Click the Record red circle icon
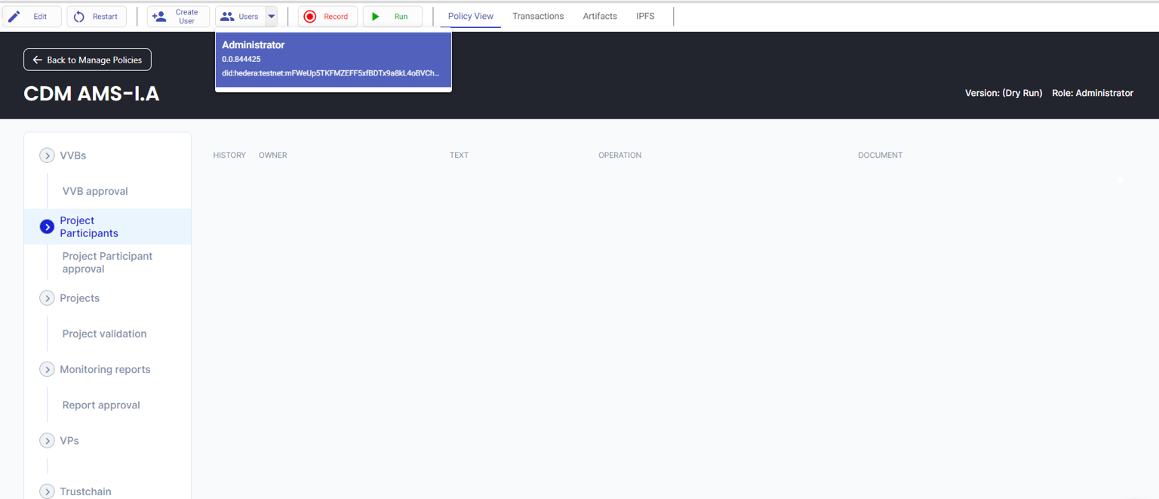The image size is (1159, 499). click(309, 17)
